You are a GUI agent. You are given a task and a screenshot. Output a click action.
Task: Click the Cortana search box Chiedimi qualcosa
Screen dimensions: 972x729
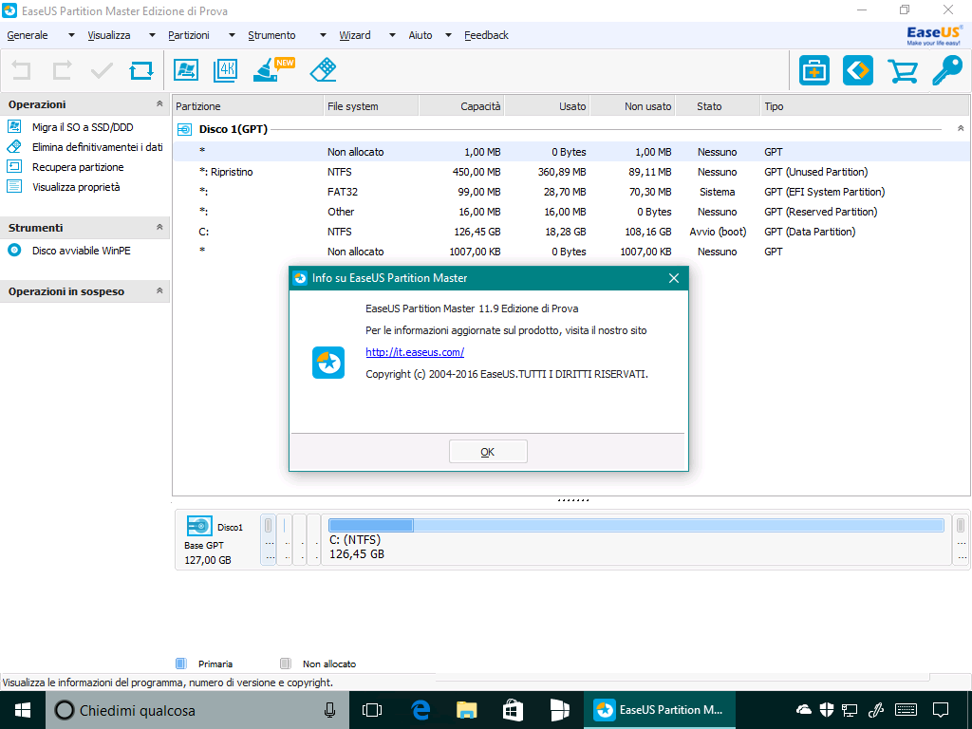(x=196, y=710)
